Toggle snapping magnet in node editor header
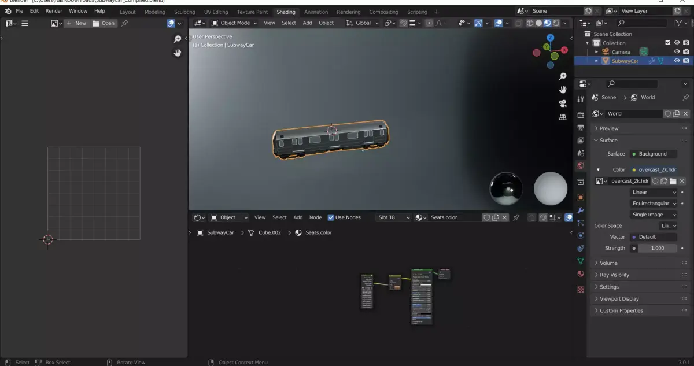The width and height of the screenshot is (694, 366). 543,217
